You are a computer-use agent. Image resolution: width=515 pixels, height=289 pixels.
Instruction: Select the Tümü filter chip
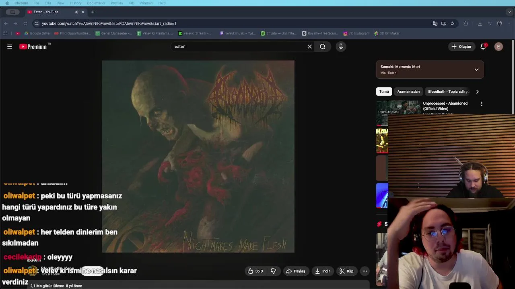(384, 92)
